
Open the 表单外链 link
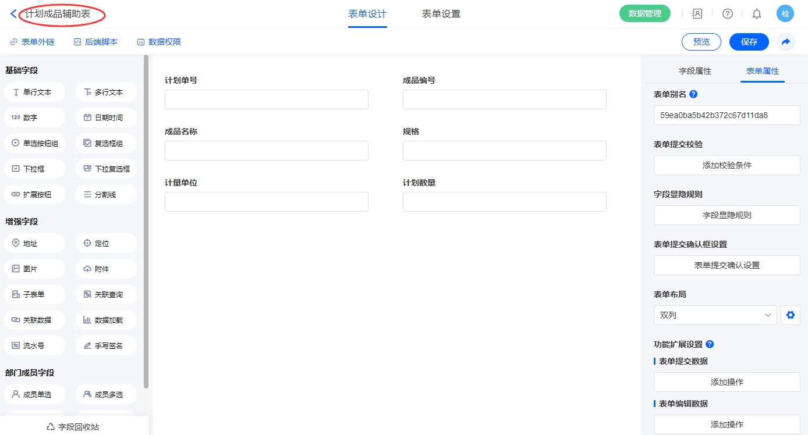point(33,42)
